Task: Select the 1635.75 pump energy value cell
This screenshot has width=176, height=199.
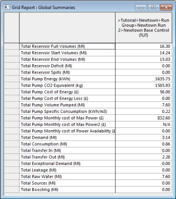Action: click(143, 79)
